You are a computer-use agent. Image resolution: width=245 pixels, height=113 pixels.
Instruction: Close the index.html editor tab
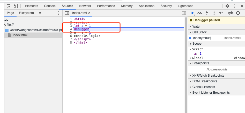click(x=89, y=13)
